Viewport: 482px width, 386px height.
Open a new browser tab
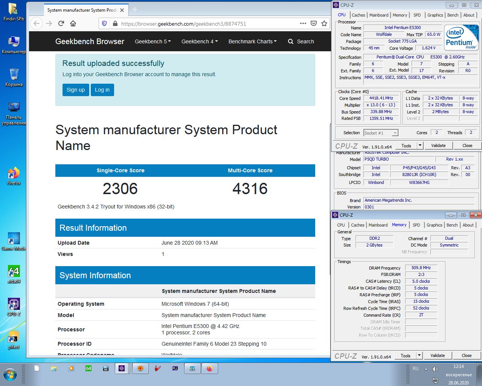pos(135,9)
